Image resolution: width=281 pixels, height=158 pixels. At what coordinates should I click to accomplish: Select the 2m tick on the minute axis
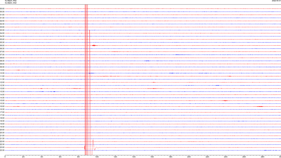tap(23, 157)
